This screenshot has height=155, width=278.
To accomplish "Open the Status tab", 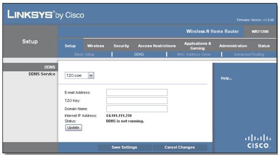I will pos(264,46).
